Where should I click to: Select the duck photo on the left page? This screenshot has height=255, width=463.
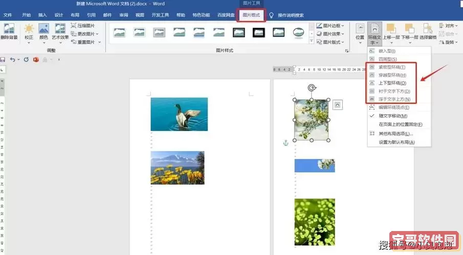[179, 114]
